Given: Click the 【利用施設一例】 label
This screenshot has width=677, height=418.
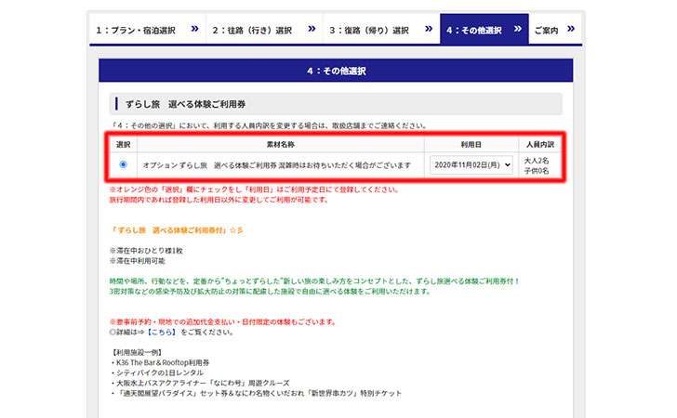Looking at the screenshot, I should pyautogui.click(x=137, y=352).
